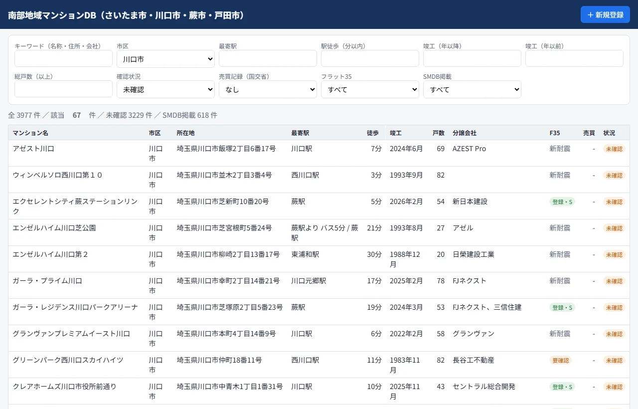Click the 東浦和駅 station cell
The height and width of the screenshot is (409, 638).
click(x=306, y=254)
